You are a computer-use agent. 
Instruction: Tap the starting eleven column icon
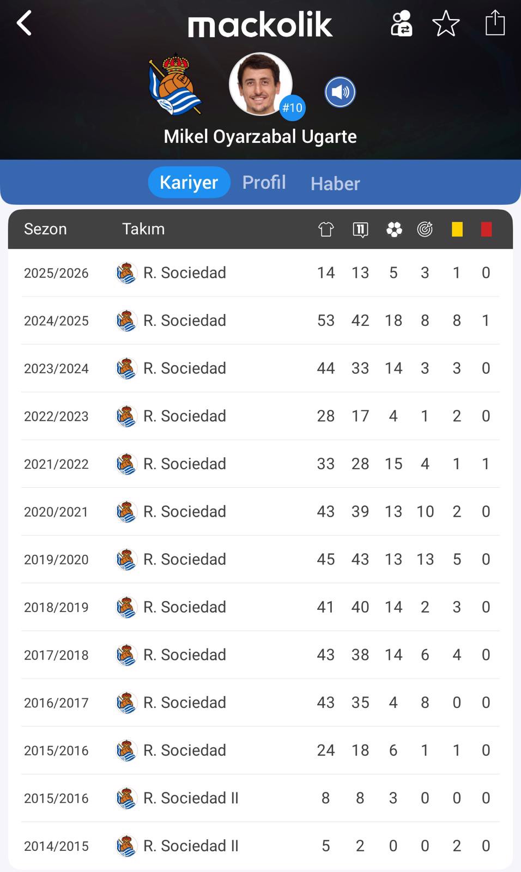coord(360,229)
